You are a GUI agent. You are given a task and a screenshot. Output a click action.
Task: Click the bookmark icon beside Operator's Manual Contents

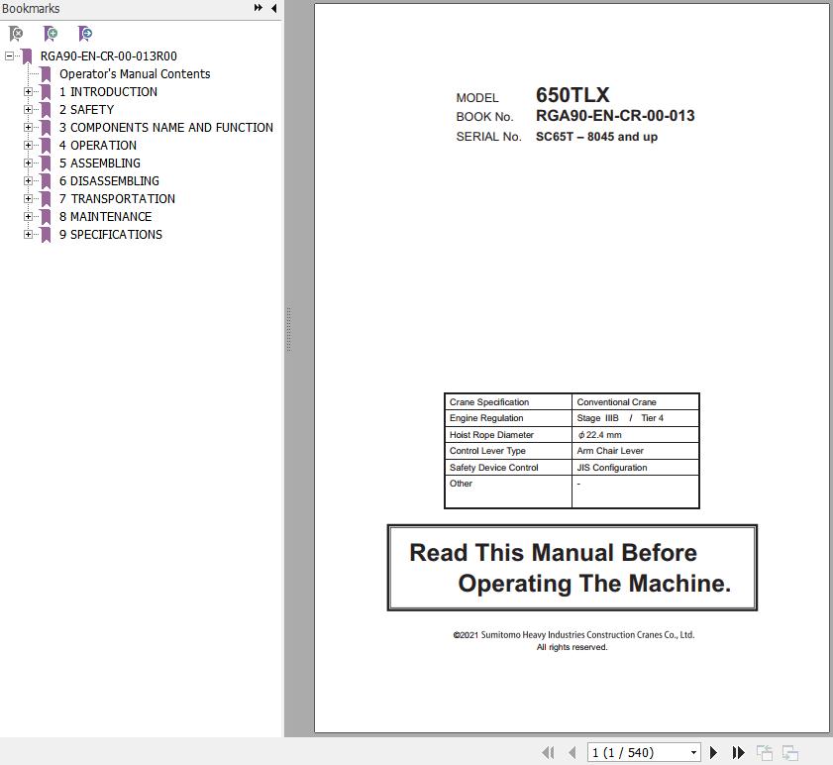(47, 74)
